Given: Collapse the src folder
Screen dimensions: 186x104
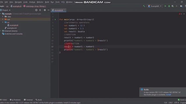Looking at the screenshot, I should [3, 22].
